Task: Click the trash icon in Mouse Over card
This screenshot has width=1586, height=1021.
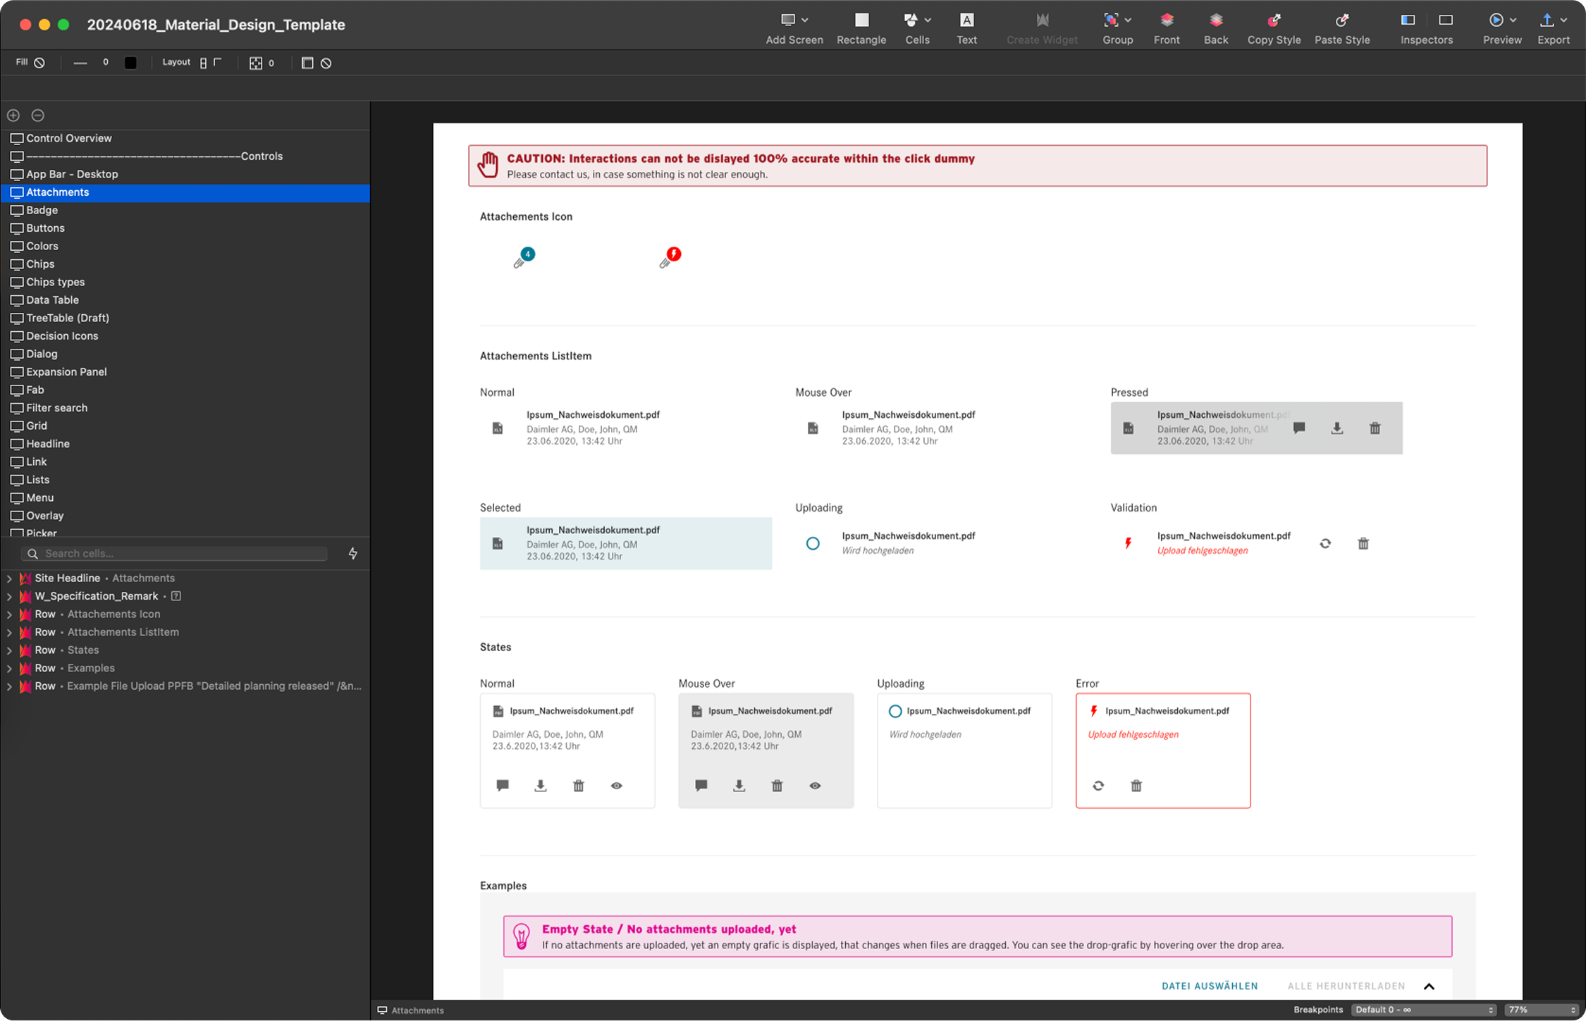Action: point(777,785)
